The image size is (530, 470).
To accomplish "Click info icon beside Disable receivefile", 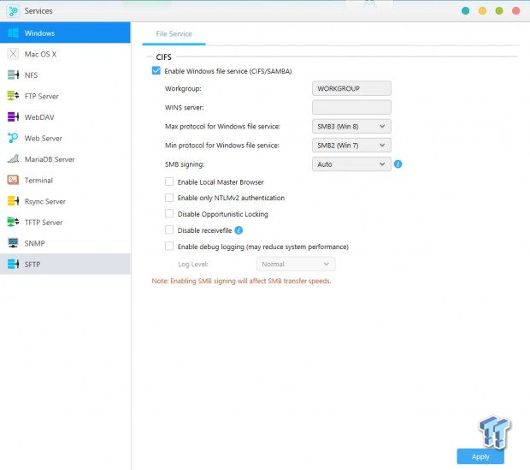I will coord(238,230).
